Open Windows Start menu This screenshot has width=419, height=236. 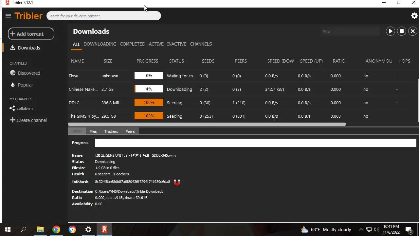tap(8, 229)
